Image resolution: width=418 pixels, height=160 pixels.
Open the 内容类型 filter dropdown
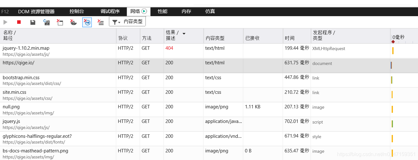(127, 22)
